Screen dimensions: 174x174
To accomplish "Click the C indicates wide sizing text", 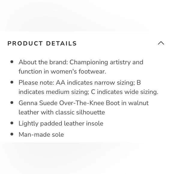I will coord(124,92).
